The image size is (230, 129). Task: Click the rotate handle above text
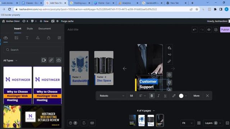154,76
